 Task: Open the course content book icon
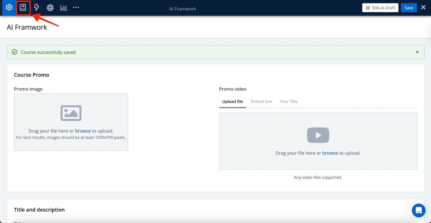[23, 8]
